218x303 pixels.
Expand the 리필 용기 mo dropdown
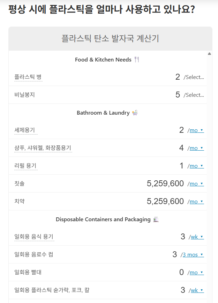(197, 166)
